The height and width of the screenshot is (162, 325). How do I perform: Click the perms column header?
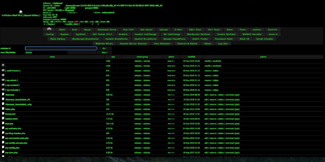tap(171, 57)
